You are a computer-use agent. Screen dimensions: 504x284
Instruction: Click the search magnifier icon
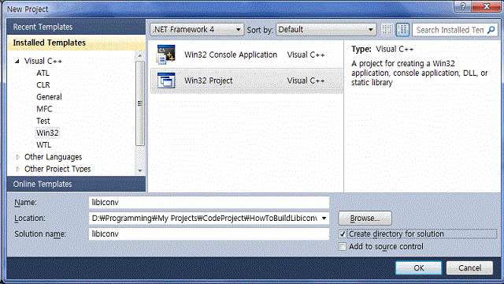pyautogui.click(x=491, y=30)
